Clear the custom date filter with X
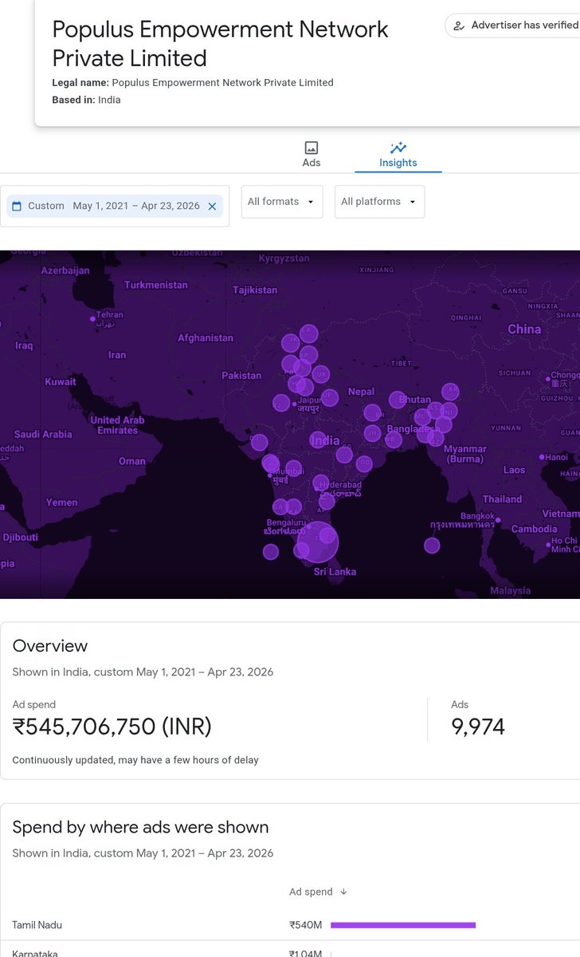Screen dimensions: 580x957 click(212, 206)
